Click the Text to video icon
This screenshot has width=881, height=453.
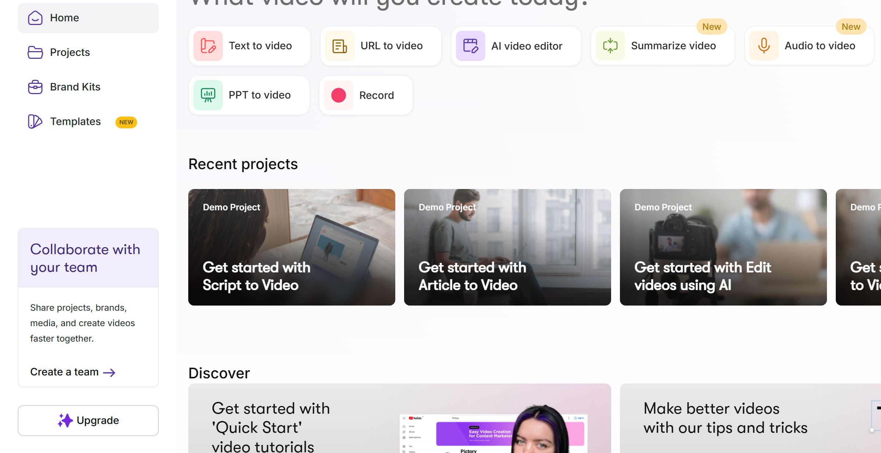[208, 46]
